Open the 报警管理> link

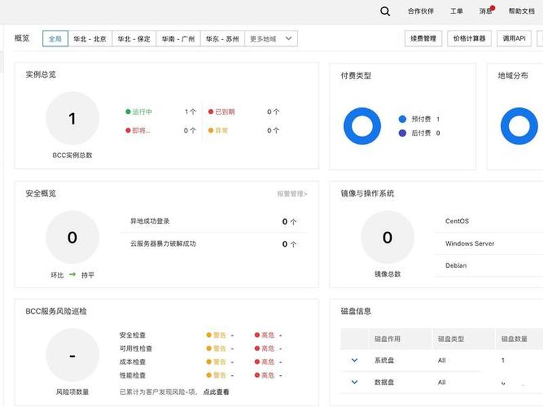tap(292, 194)
